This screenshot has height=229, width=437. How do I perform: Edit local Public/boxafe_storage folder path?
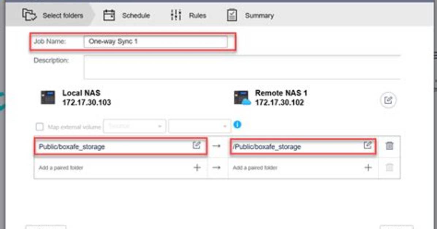click(x=197, y=145)
